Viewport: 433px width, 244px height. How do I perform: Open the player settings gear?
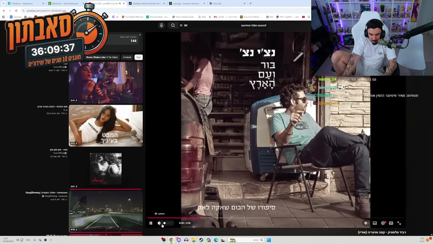coord(383,223)
